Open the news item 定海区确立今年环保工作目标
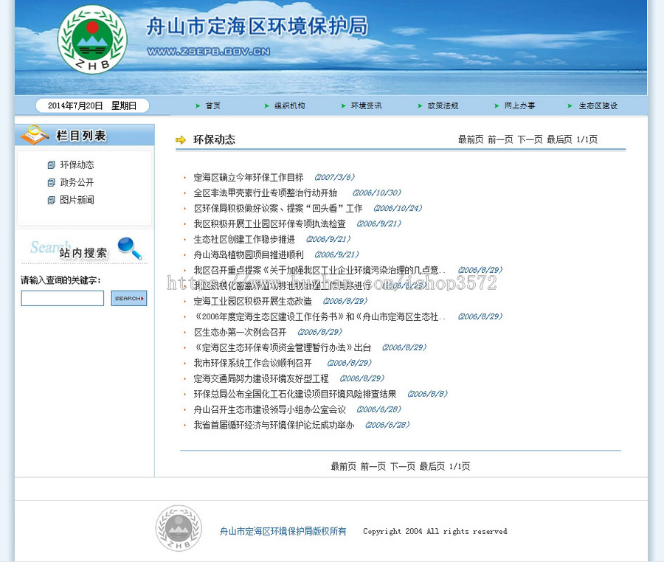The image size is (664, 562). click(248, 177)
